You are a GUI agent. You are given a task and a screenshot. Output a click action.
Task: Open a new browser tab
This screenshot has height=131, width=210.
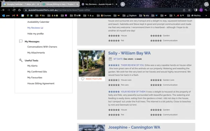122,4
